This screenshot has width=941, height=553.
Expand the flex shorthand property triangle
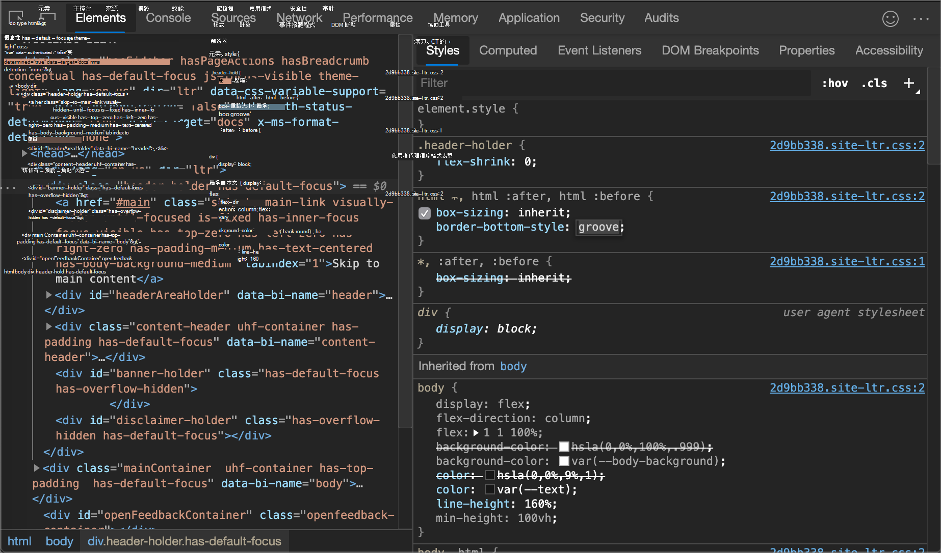click(x=476, y=433)
